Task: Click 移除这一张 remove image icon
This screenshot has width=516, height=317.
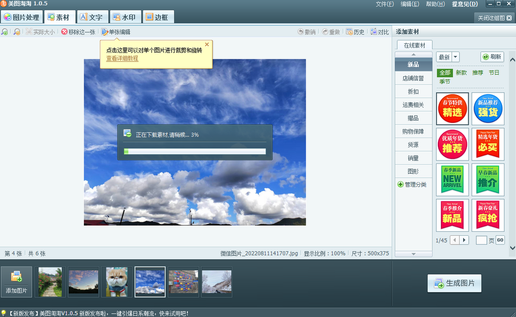Action: [x=64, y=32]
